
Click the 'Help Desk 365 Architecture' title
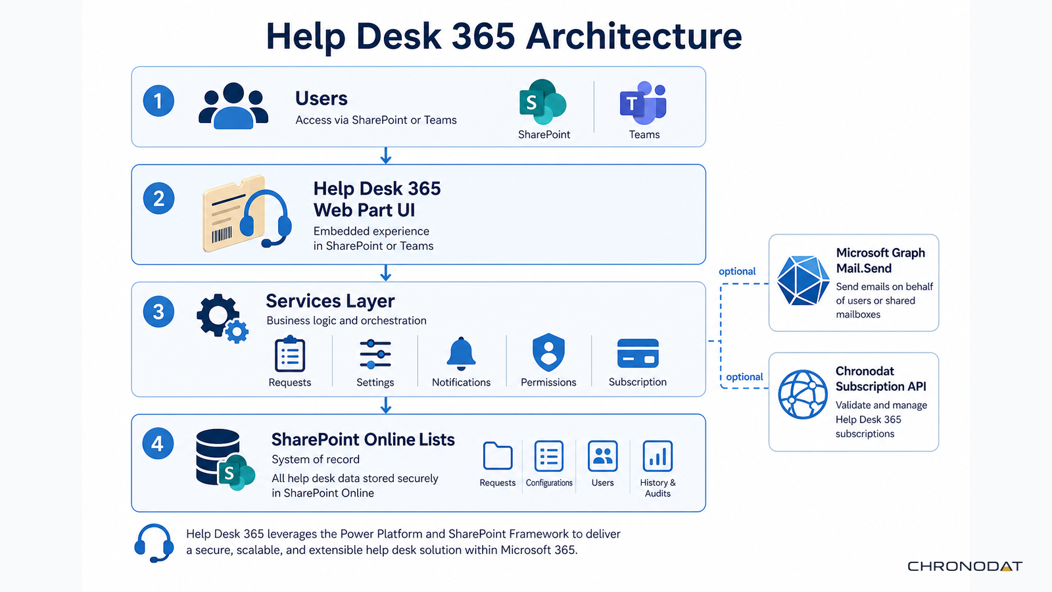pos(504,36)
